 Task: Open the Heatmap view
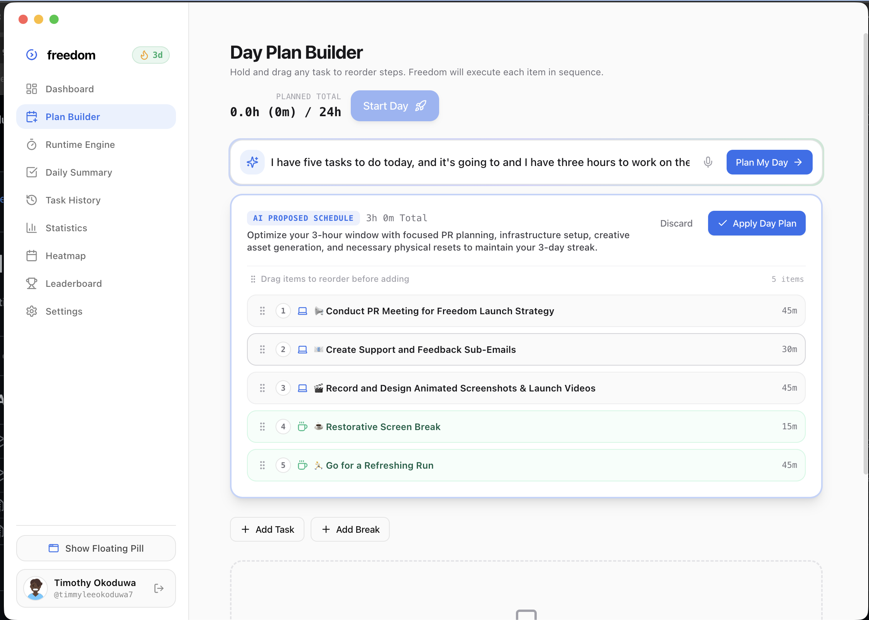(96, 256)
